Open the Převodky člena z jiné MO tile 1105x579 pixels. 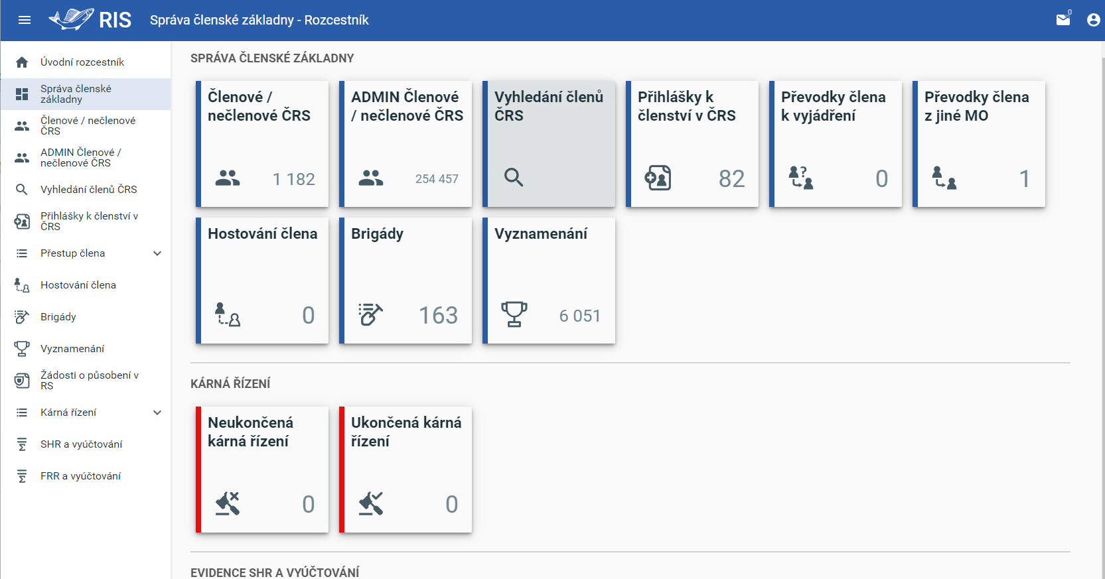pos(979,144)
